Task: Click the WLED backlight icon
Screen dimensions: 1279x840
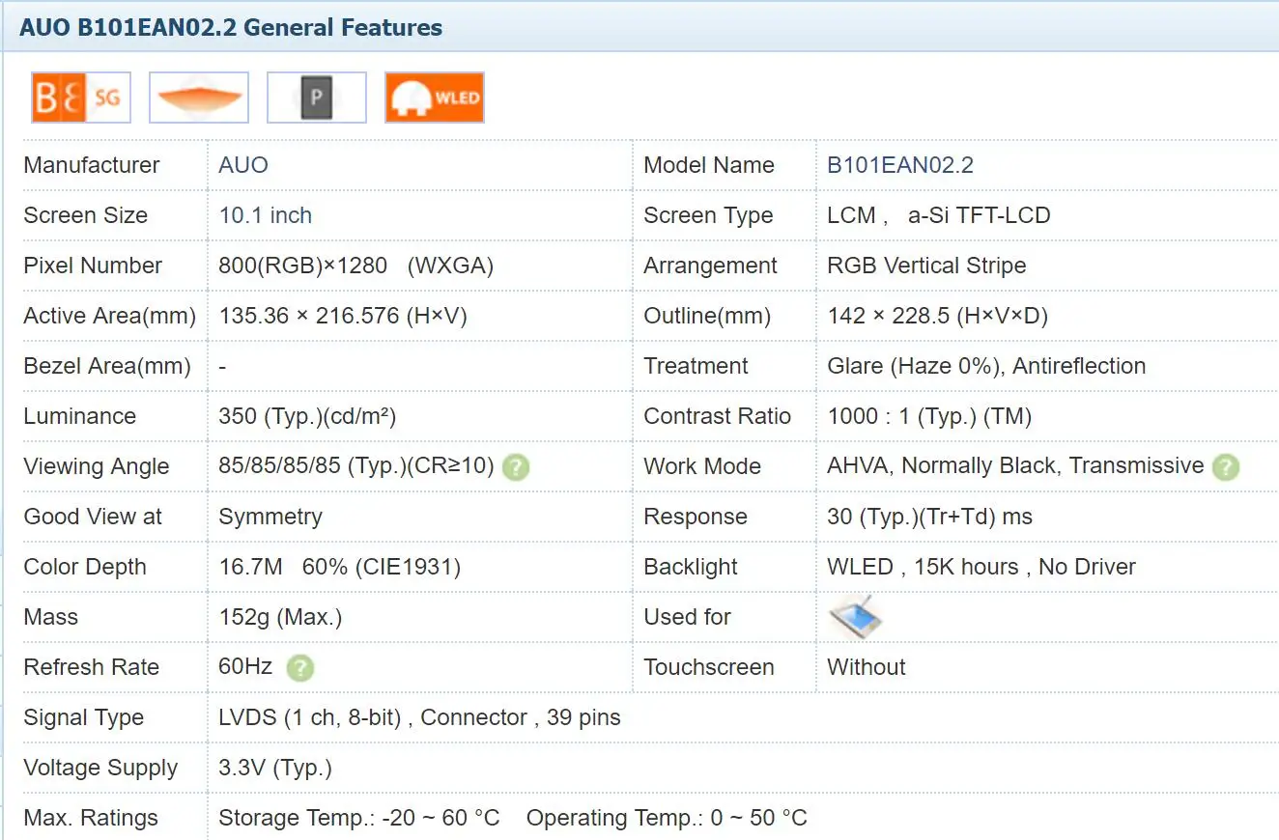Action: 435,98
